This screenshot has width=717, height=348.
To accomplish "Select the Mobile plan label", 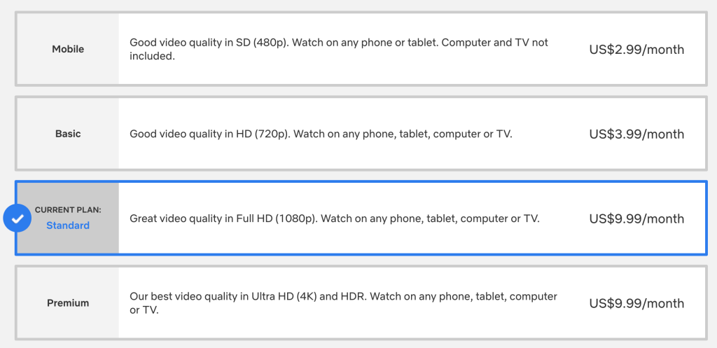I will [x=68, y=49].
